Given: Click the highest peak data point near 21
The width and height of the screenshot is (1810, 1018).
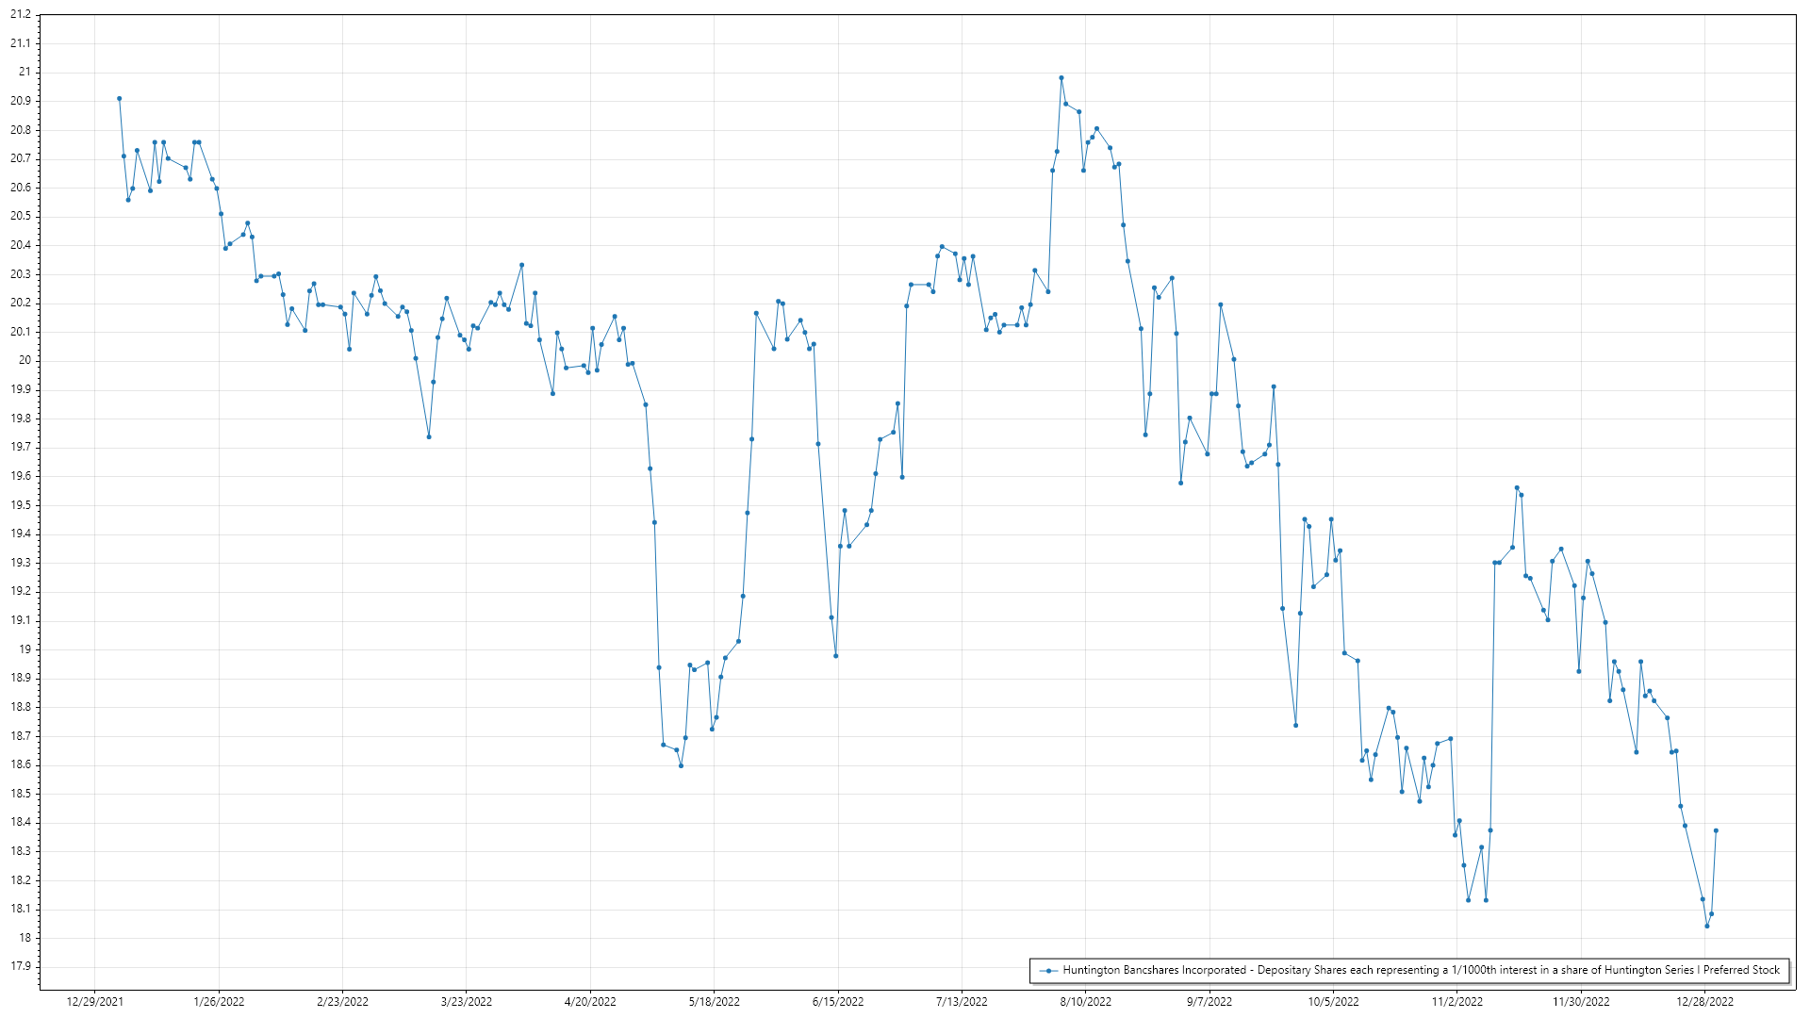Looking at the screenshot, I should point(1061,78).
